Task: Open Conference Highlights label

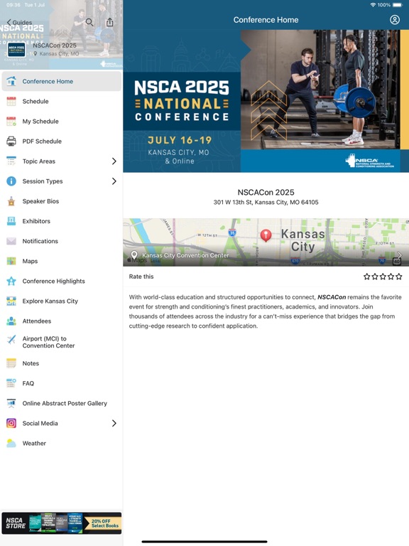Action: pyautogui.click(x=53, y=281)
